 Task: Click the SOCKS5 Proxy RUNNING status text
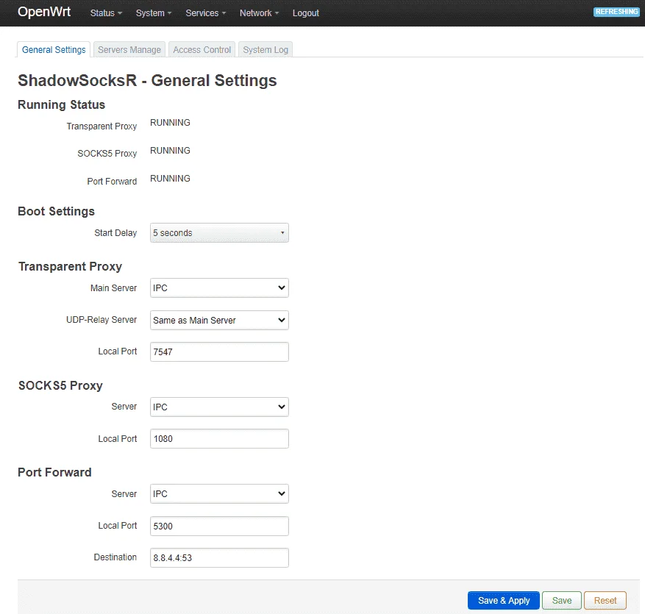(x=170, y=151)
